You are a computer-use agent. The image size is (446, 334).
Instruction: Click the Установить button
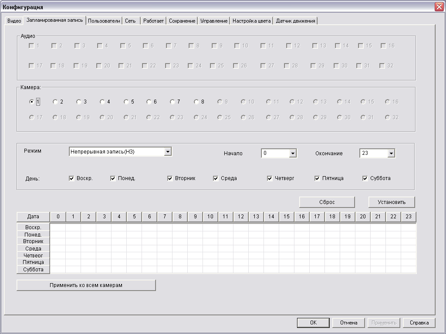[x=391, y=202]
